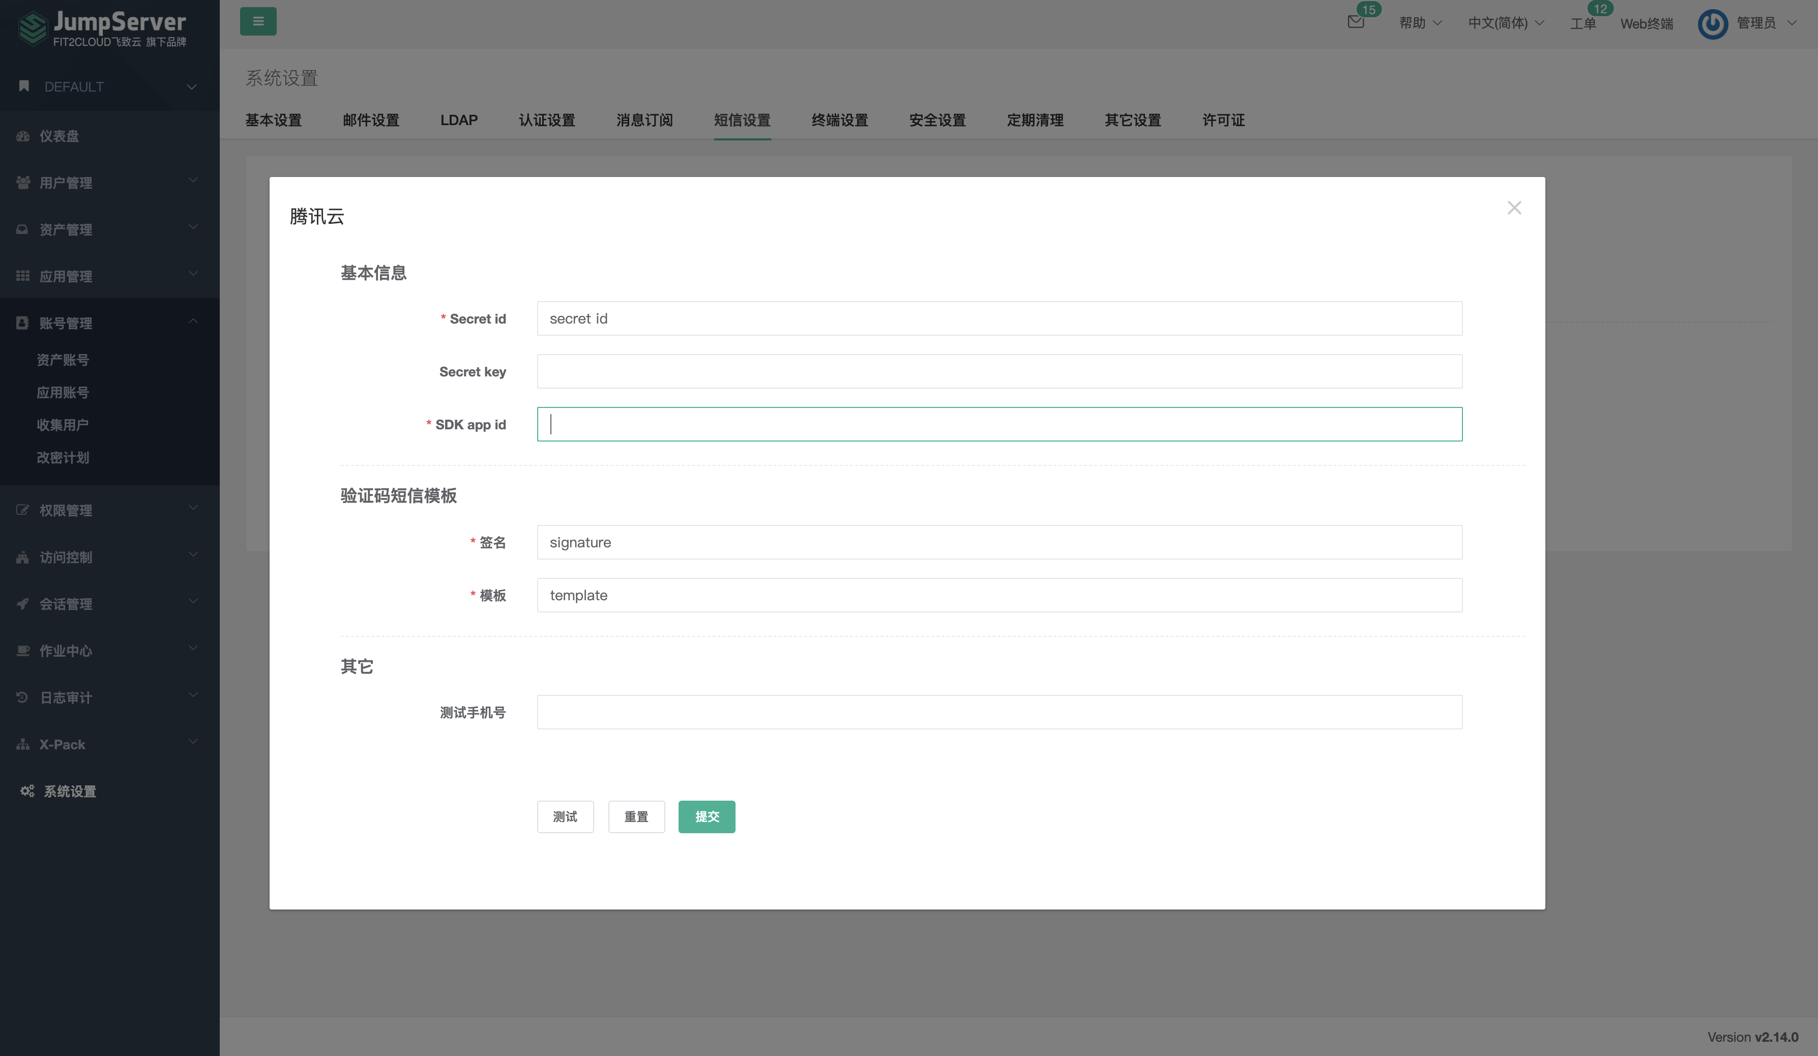Click the account management book icon
The width and height of the screenshot is (1818, 1056).
pos(22,322)
